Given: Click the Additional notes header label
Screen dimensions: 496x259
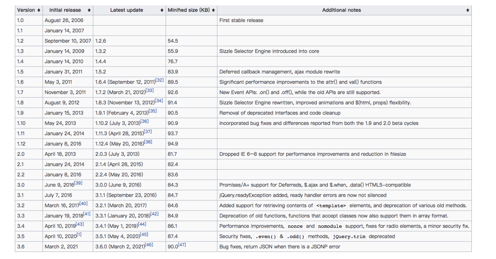Looking at the screenshot, I should coord(341,10).
